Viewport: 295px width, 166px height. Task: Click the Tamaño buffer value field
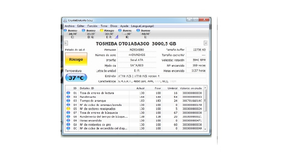[x=196, y=50]
